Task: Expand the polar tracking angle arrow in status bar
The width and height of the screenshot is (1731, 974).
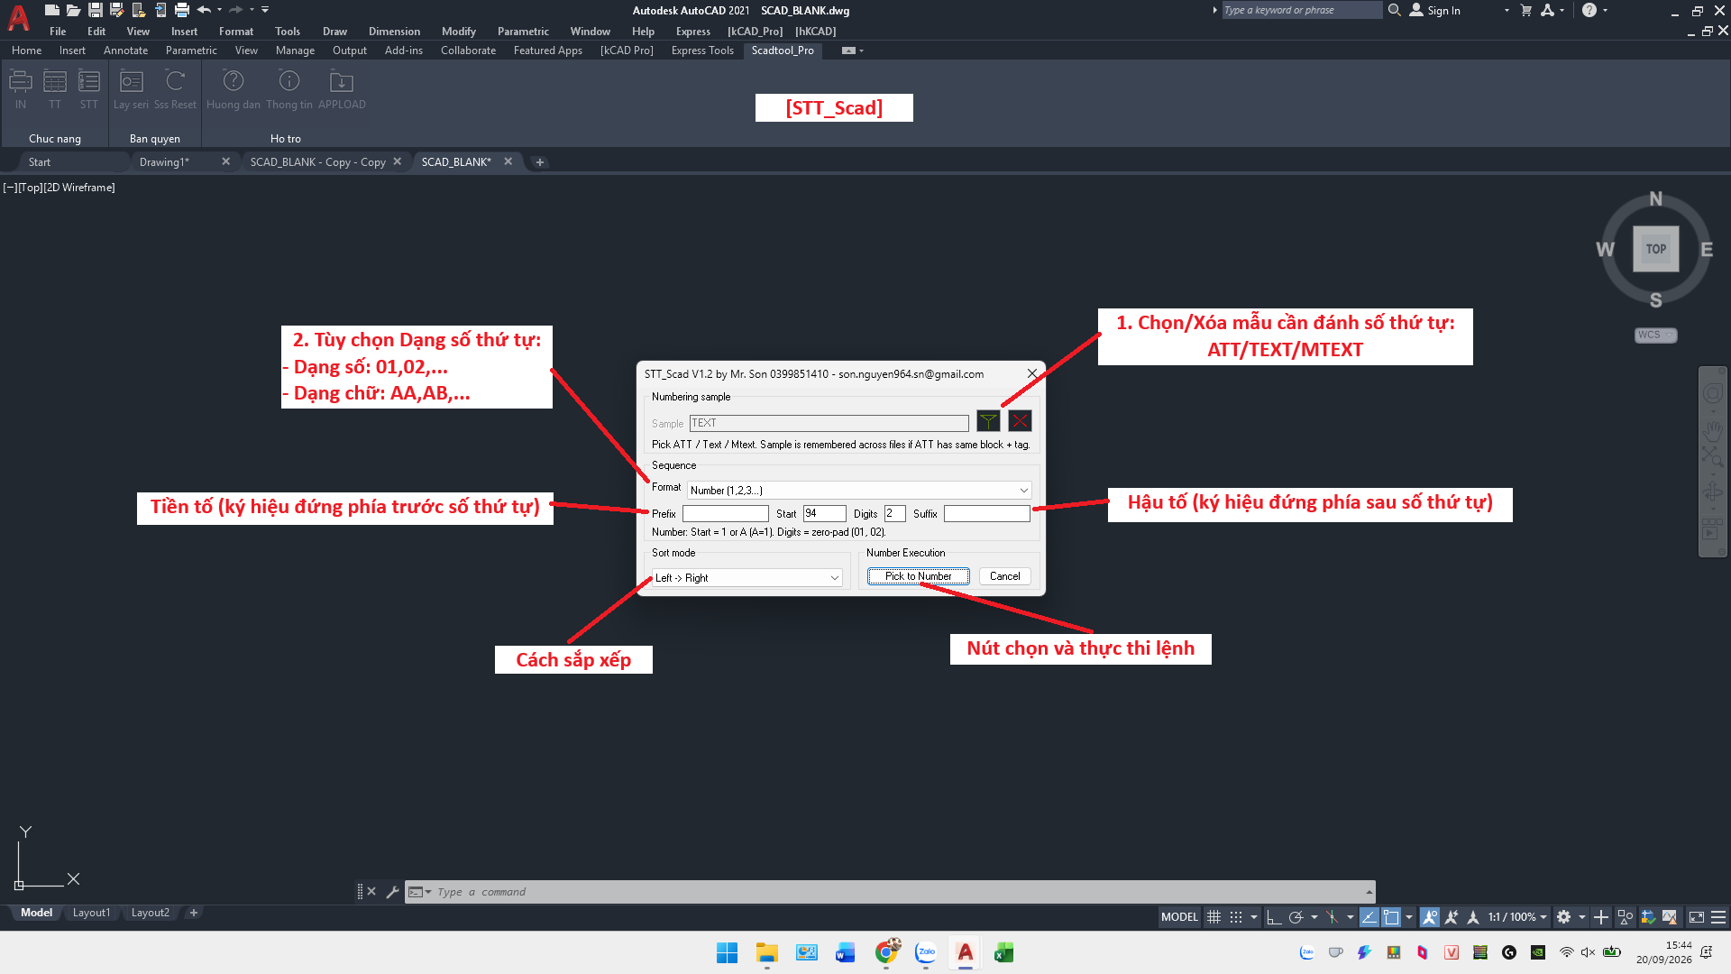Action: (1314, 917)
